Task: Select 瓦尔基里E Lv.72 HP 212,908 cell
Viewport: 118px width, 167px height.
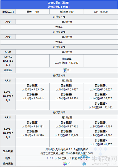Action: click(67, 133)
